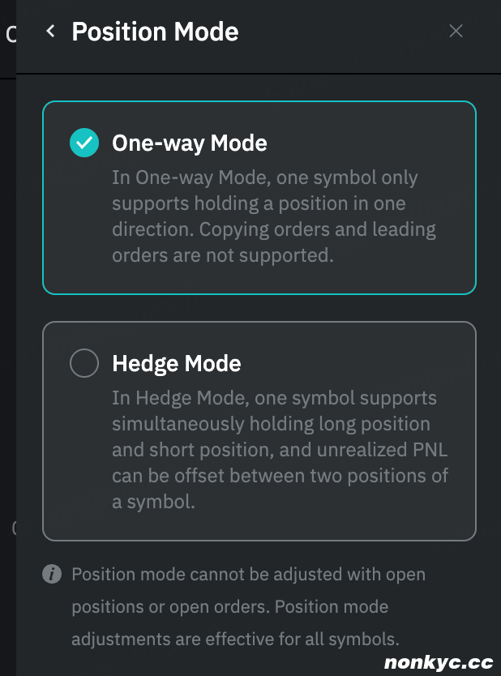Click the Hedge Mode description paragraph

(280, 450)
